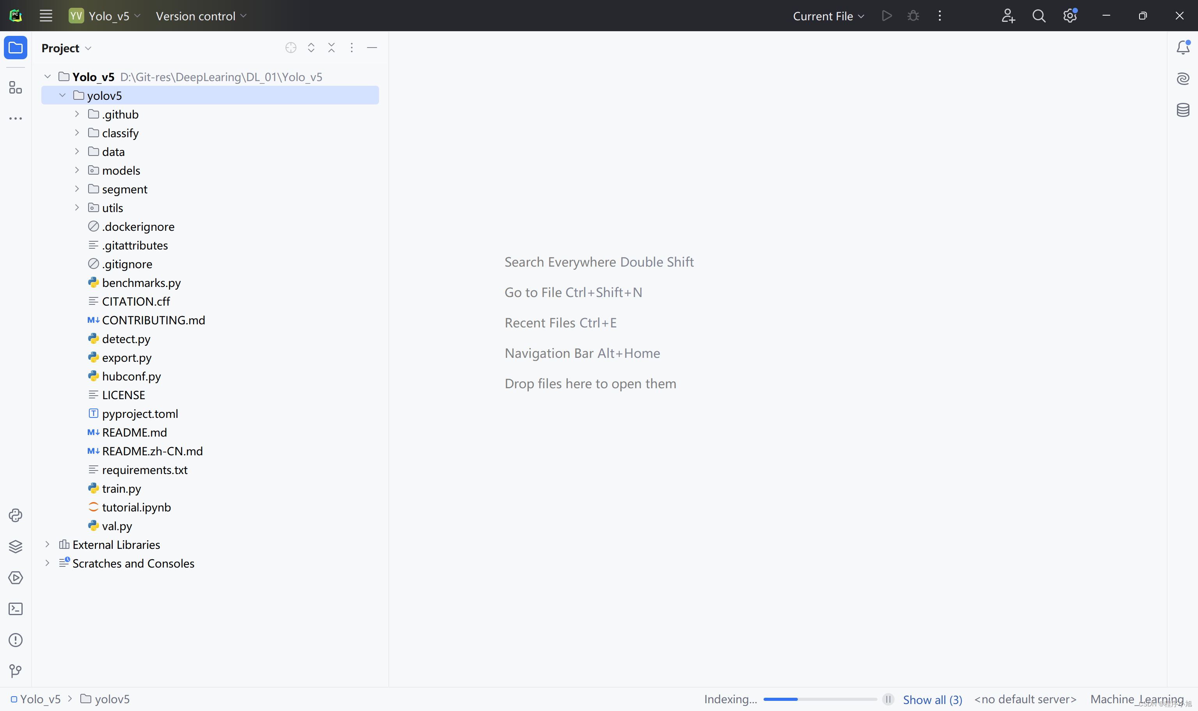The height and width of the screenshot is (711, 1198).
Task: Open the AI Assistant panel
Action: [x=1183, y=79]
